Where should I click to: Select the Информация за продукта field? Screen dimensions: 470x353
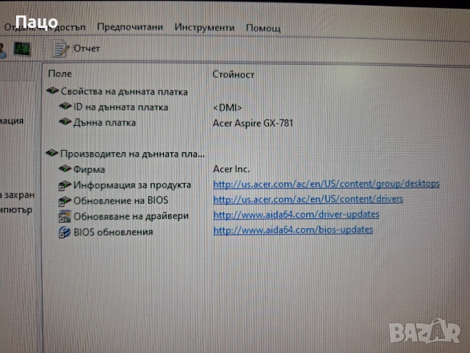click(132, 185)
